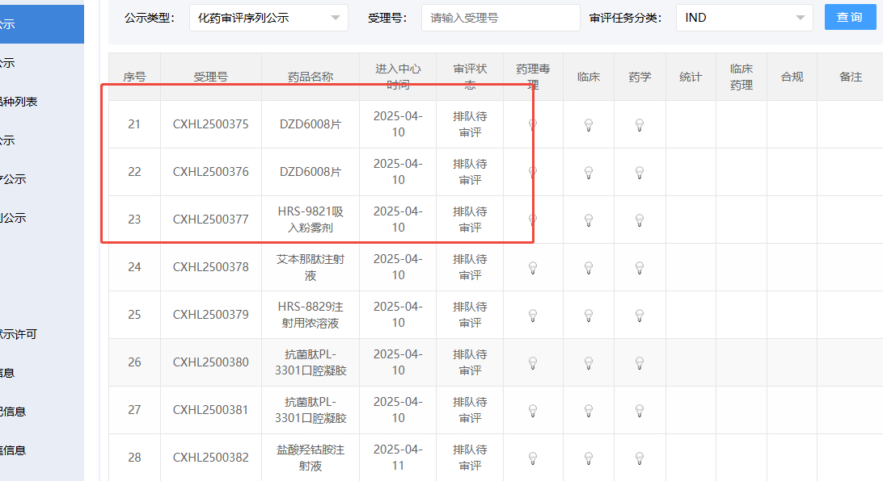Click the 备注 column header

pos(851,77)
